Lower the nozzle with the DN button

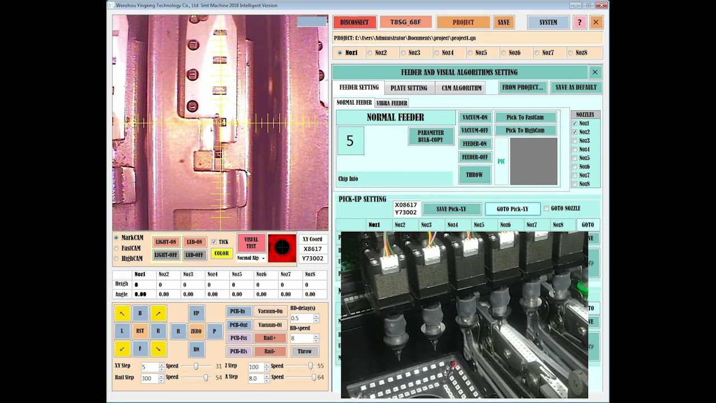coord(196,349)
